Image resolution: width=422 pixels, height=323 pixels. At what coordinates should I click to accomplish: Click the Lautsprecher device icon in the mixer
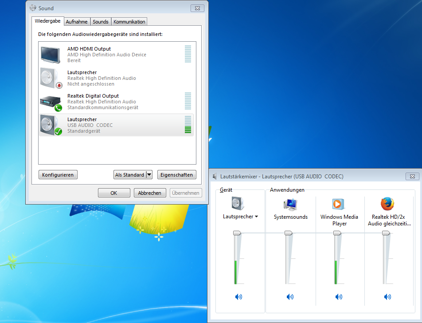pos(238,203)
